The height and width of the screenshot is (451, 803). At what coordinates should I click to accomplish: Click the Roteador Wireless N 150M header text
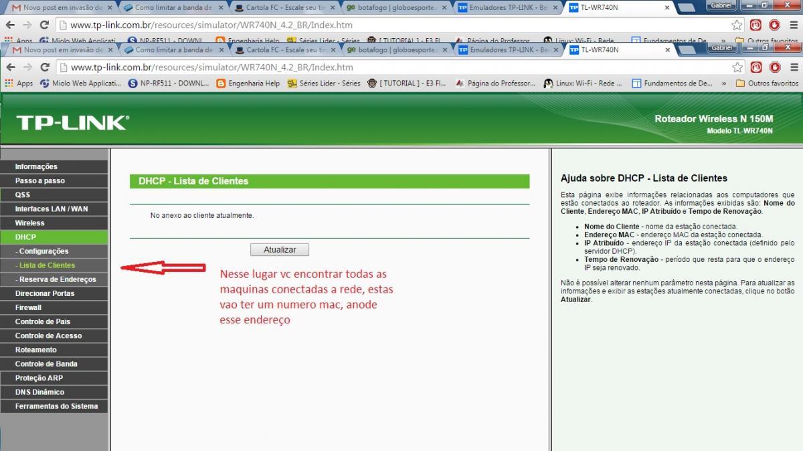(713, 119)
